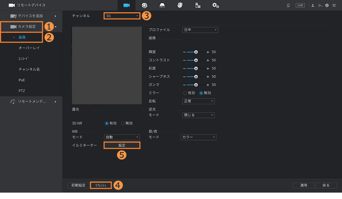Switch to LIVE view
This screenshot has height=199, width=342.
(300, 5)
